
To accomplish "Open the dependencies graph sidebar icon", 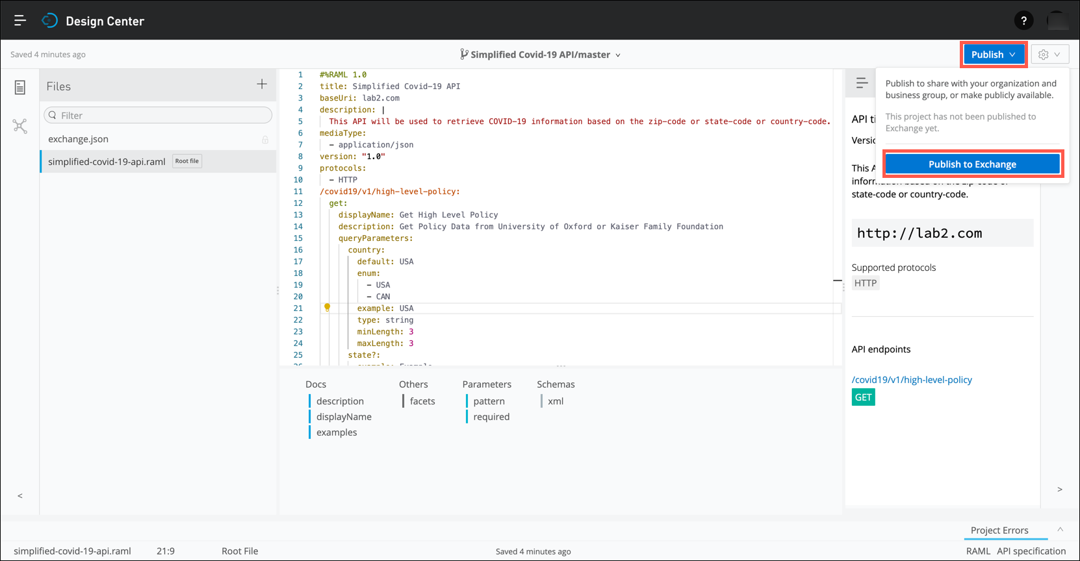I will tap(20, 126).
